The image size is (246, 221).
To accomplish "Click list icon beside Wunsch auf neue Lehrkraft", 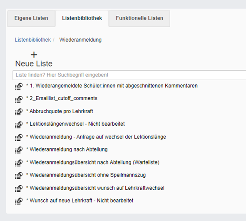I will (19, 201).
